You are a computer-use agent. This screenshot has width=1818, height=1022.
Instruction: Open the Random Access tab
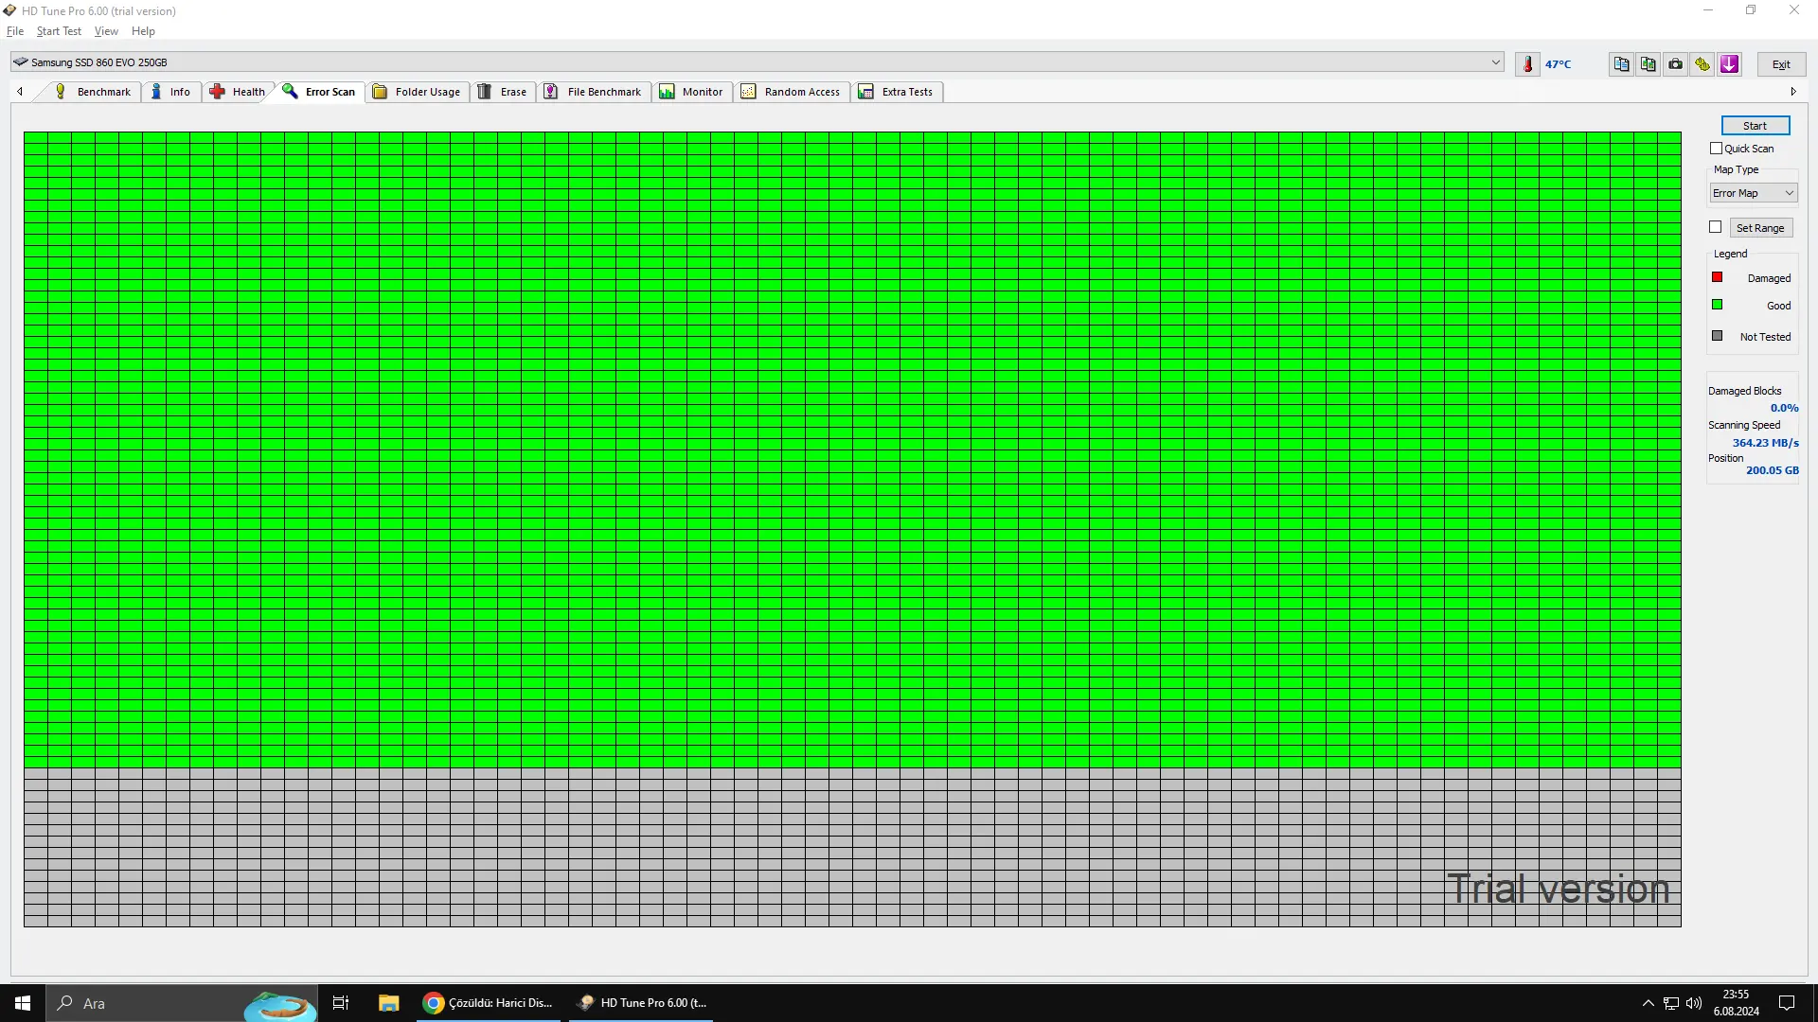pyautogui.click(x=791, y=92)
